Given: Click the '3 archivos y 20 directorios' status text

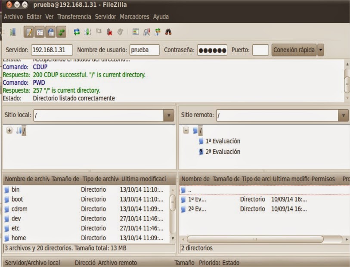Looking at the screenshot, I should tap(65, 248).
